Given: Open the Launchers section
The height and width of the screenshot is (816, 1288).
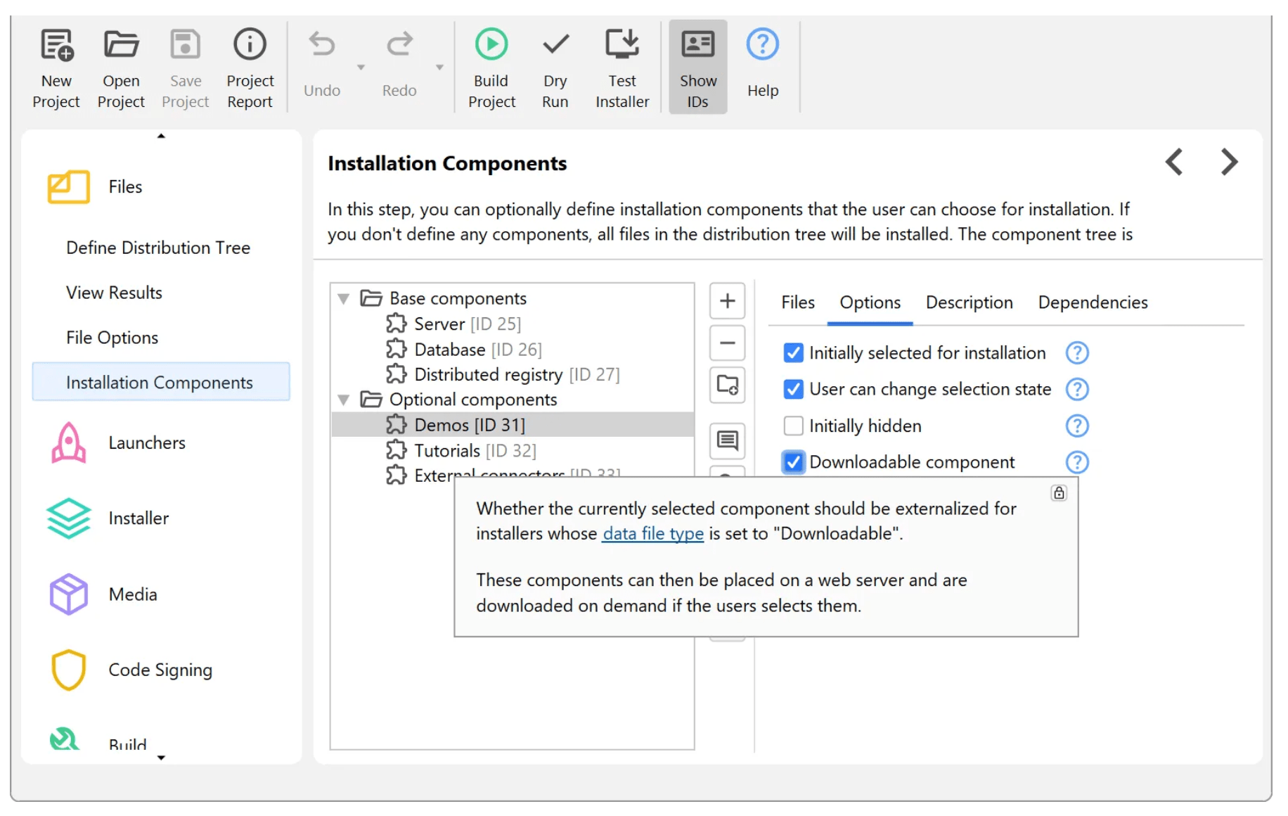Looking at the screenshot, I should click(x=147, y=443).
